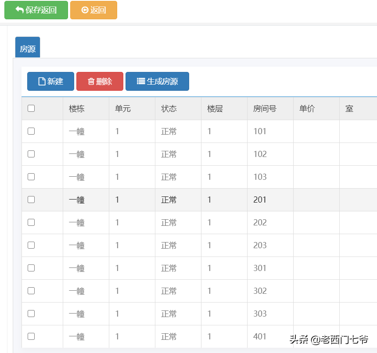The height and width of the screenshot is (353, 377).
Task: Click the 状态 column header
Action: (x=169, y=108)
